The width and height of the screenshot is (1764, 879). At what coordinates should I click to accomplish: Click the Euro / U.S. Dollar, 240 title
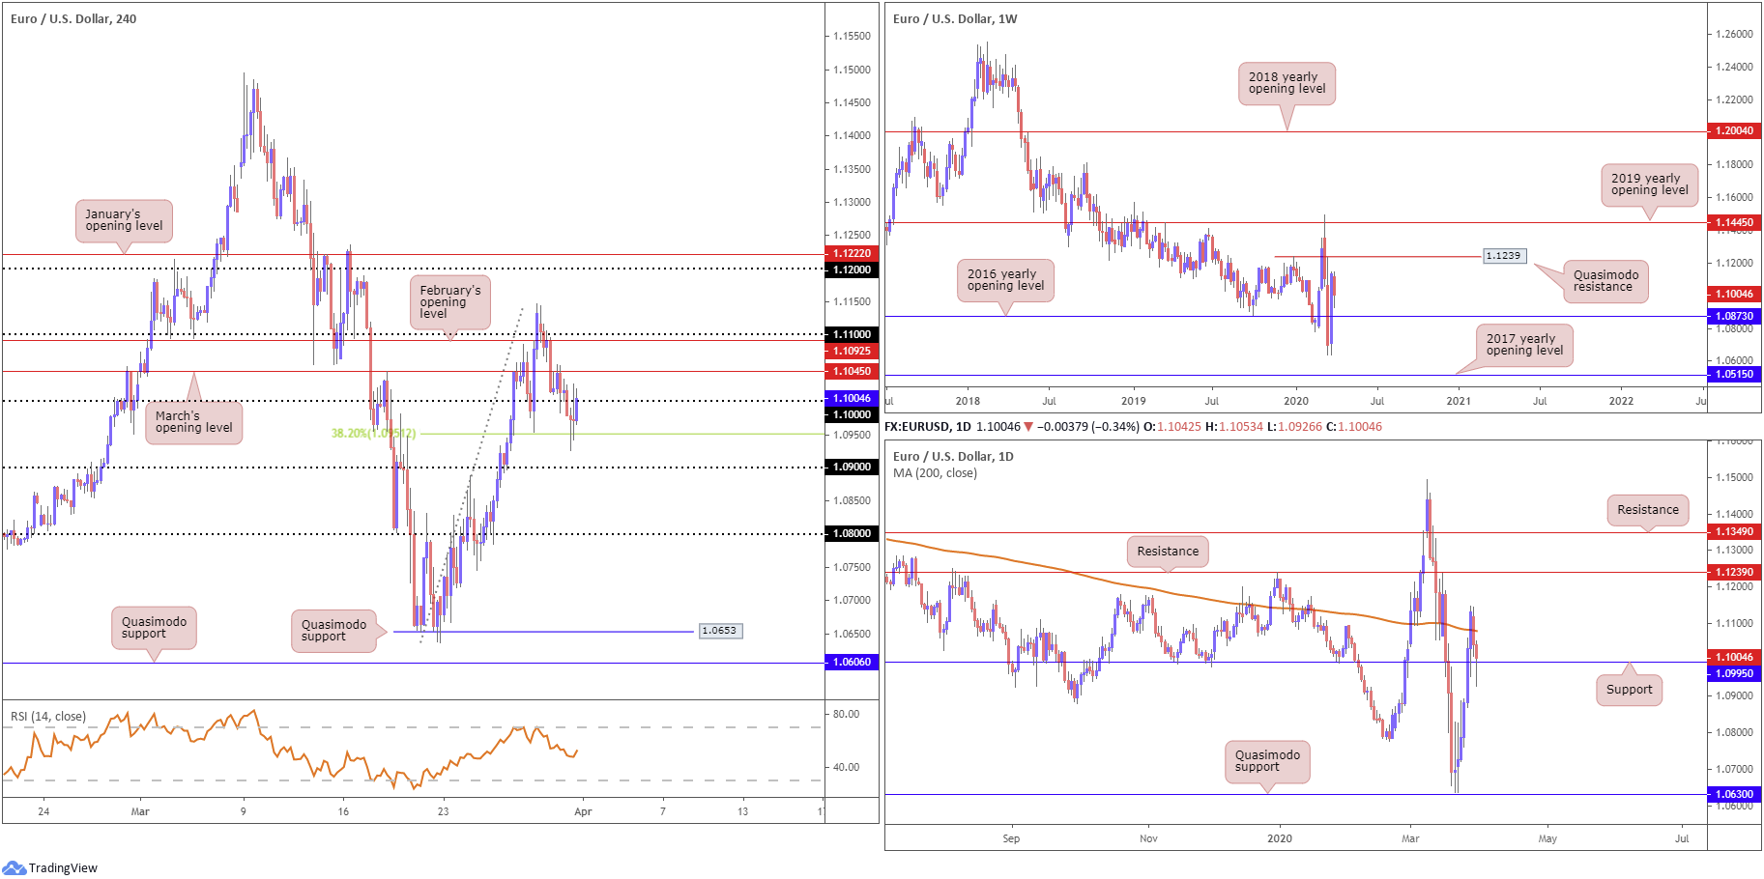tap(73, 19)
